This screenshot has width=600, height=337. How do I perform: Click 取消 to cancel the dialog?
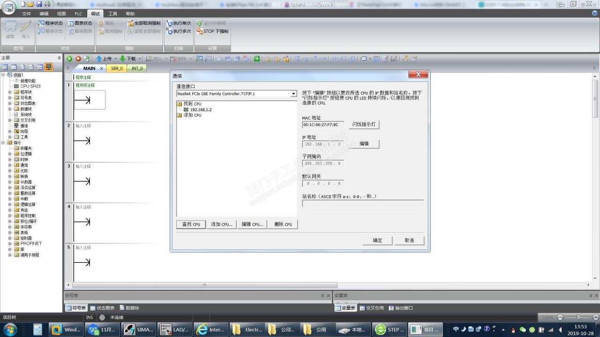click(409, 240)
